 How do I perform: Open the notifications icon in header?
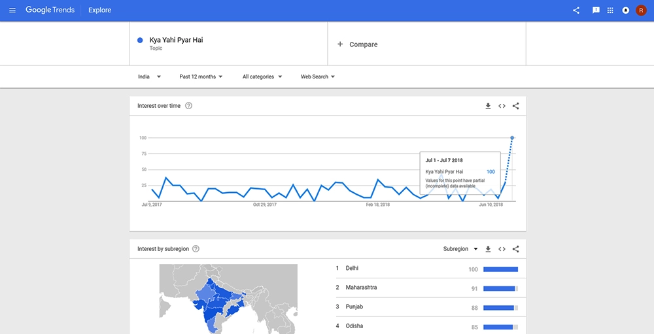(626, 10)
